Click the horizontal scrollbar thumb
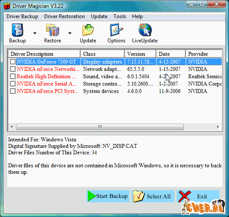The height and width of the screenshot is (217, 229). tap(100, 127)
